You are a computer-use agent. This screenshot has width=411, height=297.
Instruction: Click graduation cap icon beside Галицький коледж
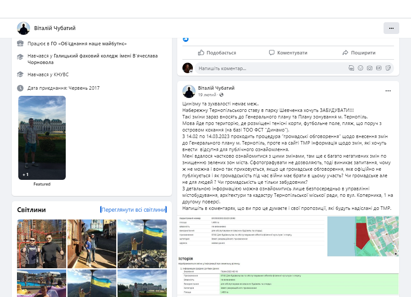pyautogui.click(x=20, y=57)
